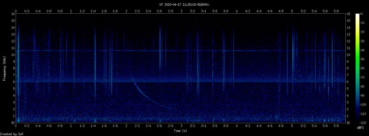Click the horizontal signal line near 10.6 kHz

point(181,51)
